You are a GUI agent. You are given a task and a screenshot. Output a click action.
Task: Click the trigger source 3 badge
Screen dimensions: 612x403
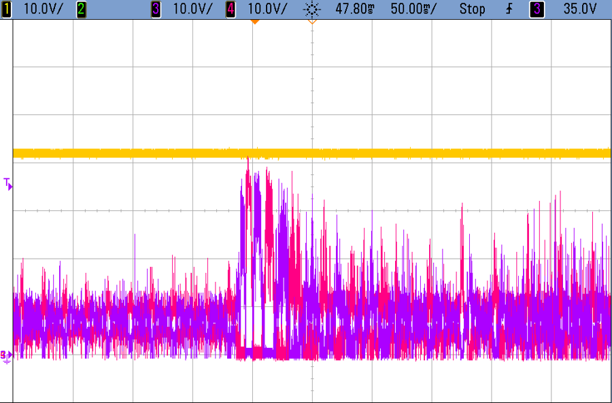[x=537, y=9]
